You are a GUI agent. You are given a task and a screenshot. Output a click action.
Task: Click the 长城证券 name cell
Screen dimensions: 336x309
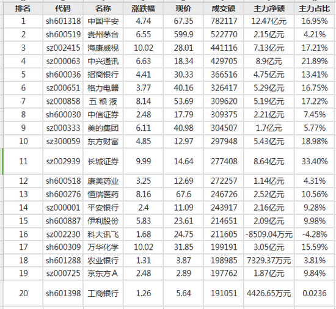point(103,161)
